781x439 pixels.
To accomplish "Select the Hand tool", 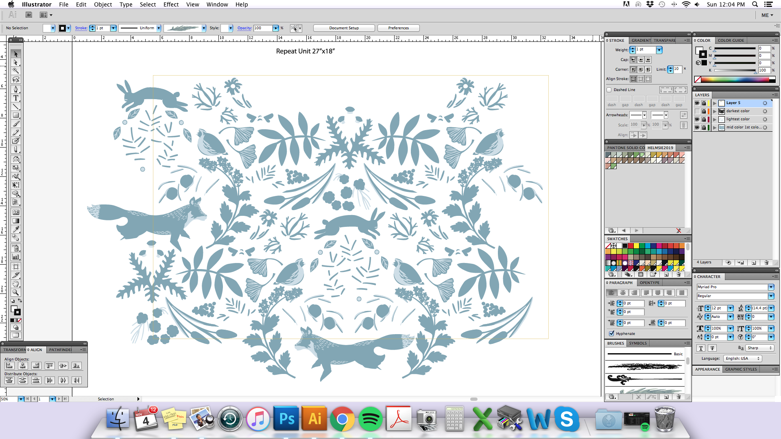I will pyautogui.click(x=16, y=284).
